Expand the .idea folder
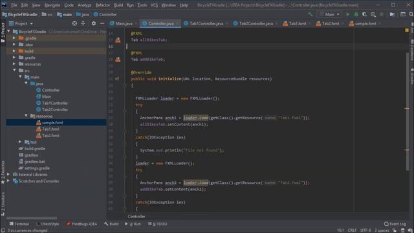Screen dimensions: 414x233 click(x=14, y=45)
